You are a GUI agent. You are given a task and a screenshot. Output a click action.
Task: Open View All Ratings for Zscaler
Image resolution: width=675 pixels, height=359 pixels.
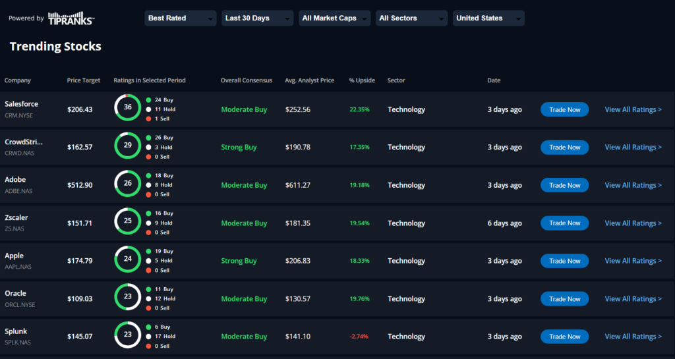tap(633, 223)
